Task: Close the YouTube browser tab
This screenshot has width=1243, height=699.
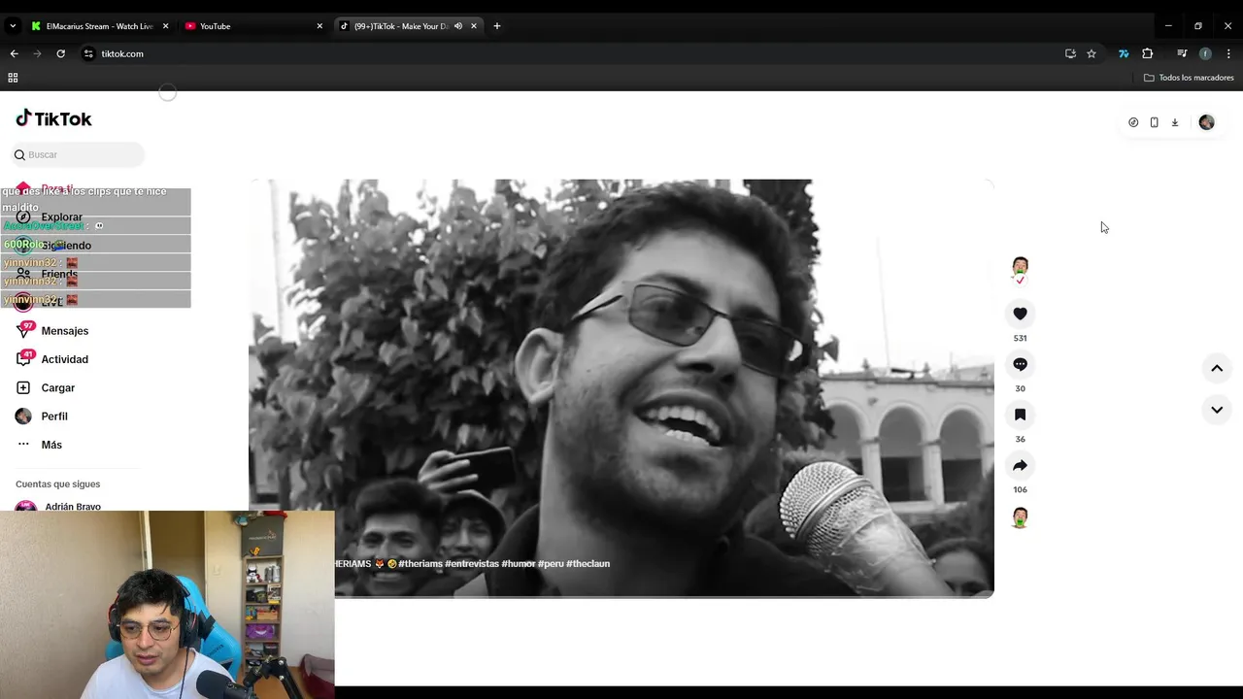Action: (319, 26)
